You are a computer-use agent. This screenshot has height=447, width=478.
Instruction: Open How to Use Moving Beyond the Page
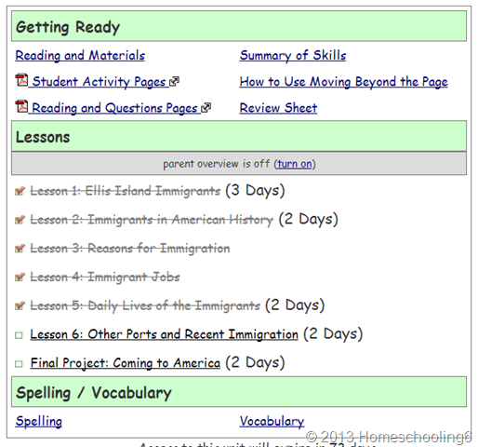343,82
